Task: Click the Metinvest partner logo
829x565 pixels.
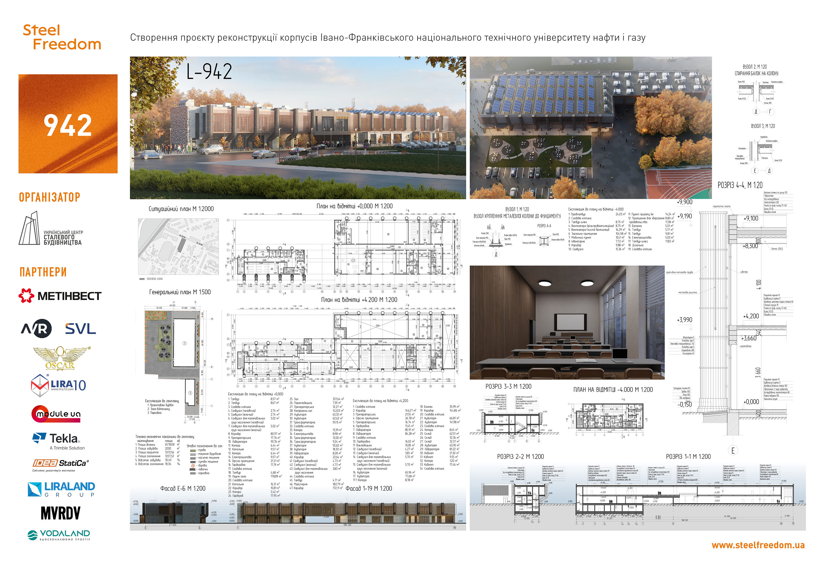Action: (x=60, y=296)
